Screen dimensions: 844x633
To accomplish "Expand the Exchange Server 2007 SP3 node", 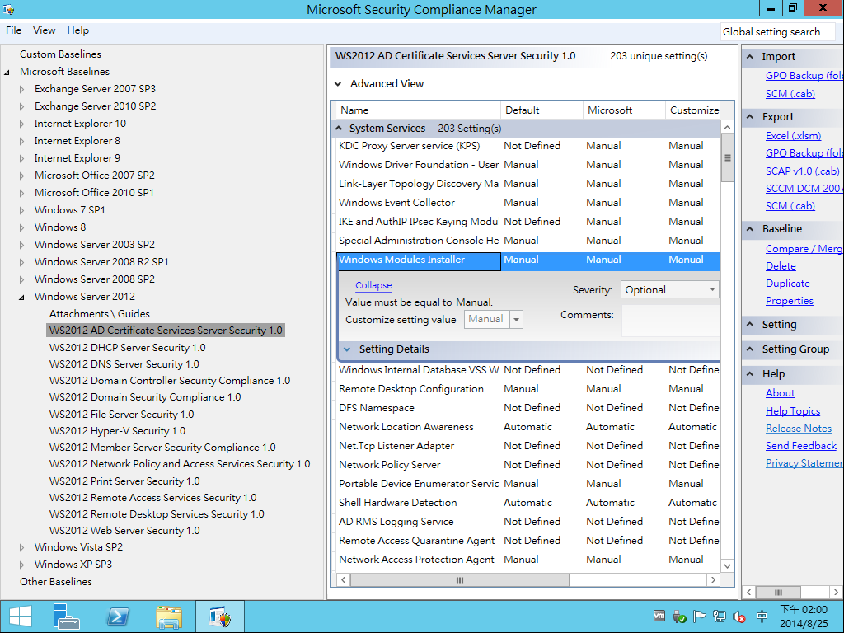I will 21,89.
